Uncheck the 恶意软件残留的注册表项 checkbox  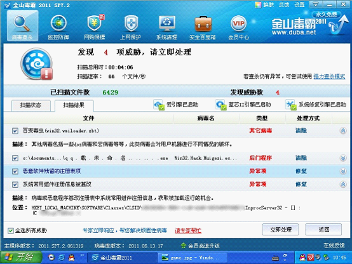(15, 171)
